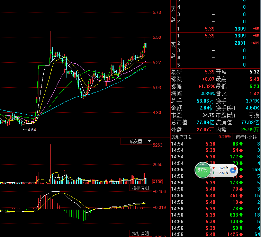Click the 4.64 low price marker on chart
Viewport: 261px width, 237px height.
(x=31, y=140)
